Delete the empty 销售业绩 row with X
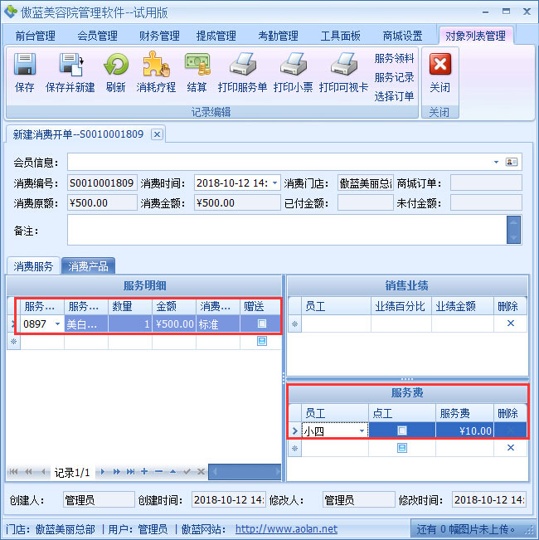This screenshot has height=540, width=539. [x=511, y=323]
